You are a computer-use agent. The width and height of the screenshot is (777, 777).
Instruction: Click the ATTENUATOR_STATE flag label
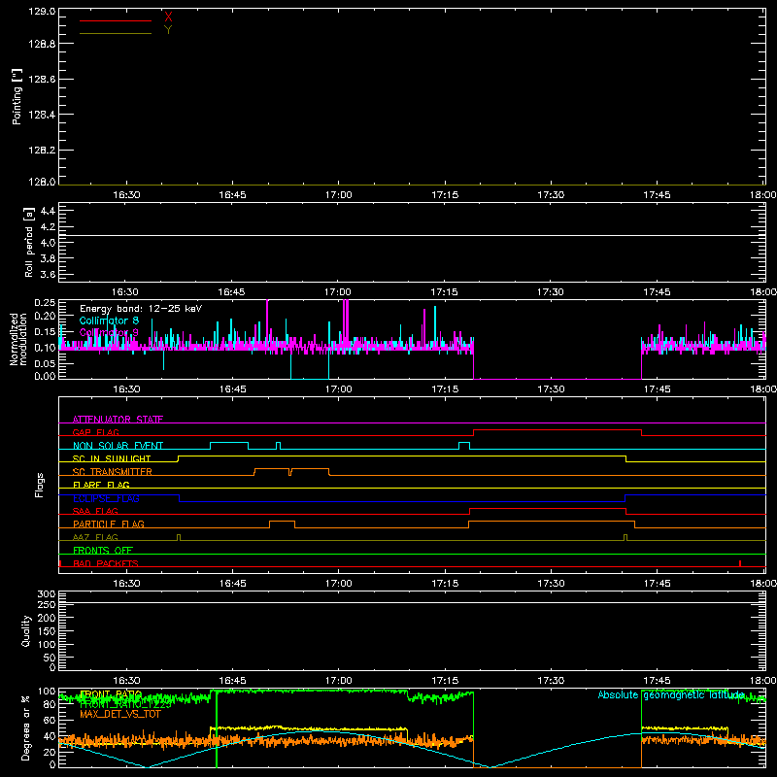118,420
